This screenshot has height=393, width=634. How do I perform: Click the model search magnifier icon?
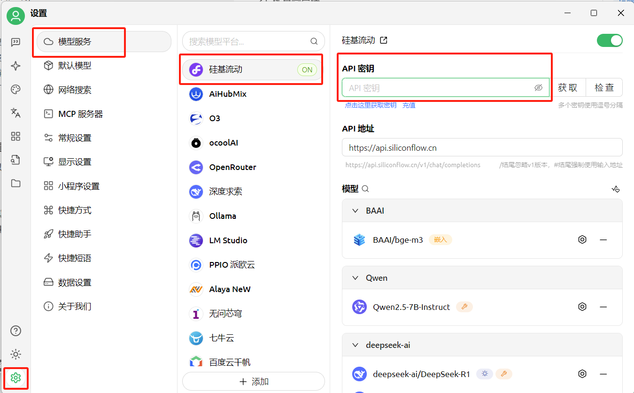coord(365,189)
